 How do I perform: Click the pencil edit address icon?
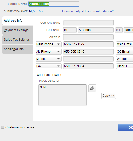[92, 88]
